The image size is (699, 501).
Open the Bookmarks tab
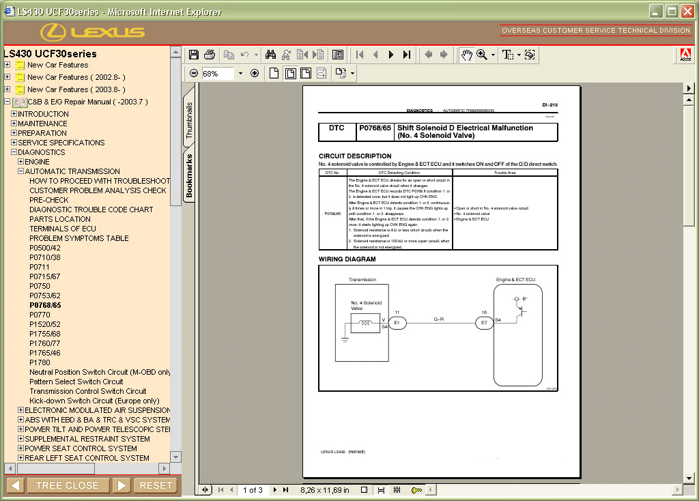[189, 175]
